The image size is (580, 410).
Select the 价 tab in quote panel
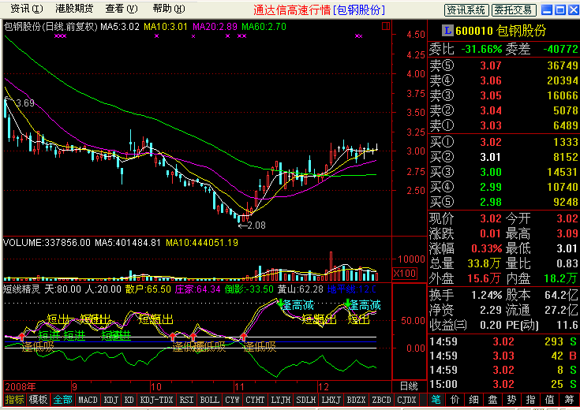click(x=455, y=400)
